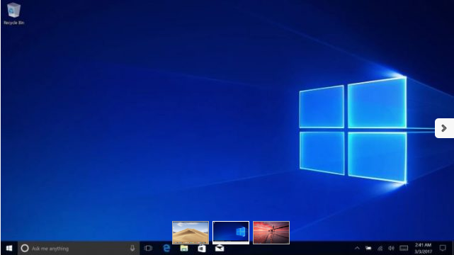Open the Windows Start menu
Screen dimensions: 454x255
(x=9, y=248)
